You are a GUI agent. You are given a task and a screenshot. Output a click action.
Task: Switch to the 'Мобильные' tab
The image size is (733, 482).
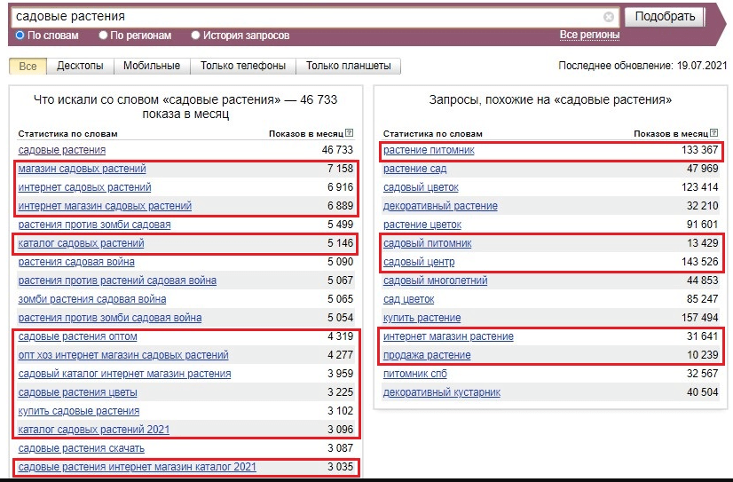[x=152, y=66]
